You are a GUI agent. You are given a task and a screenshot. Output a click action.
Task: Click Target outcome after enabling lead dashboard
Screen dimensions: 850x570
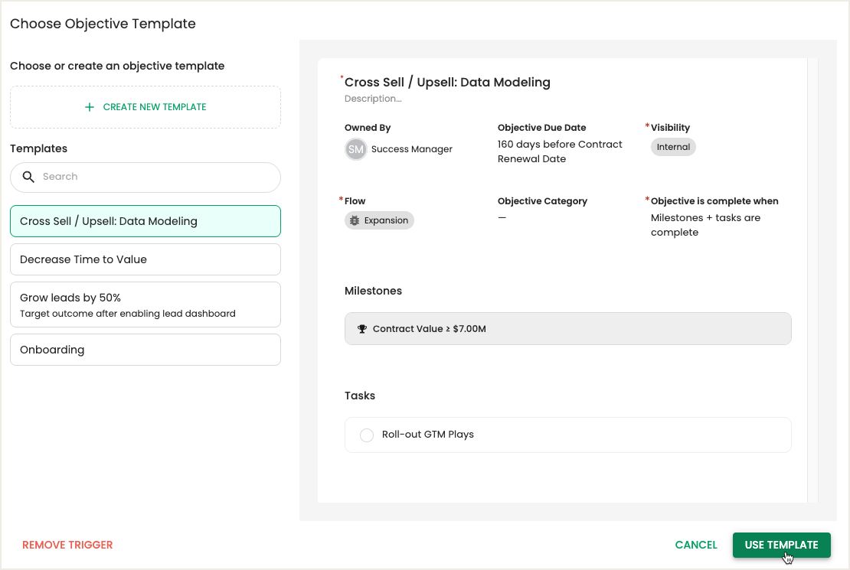[x=128, y=314]
